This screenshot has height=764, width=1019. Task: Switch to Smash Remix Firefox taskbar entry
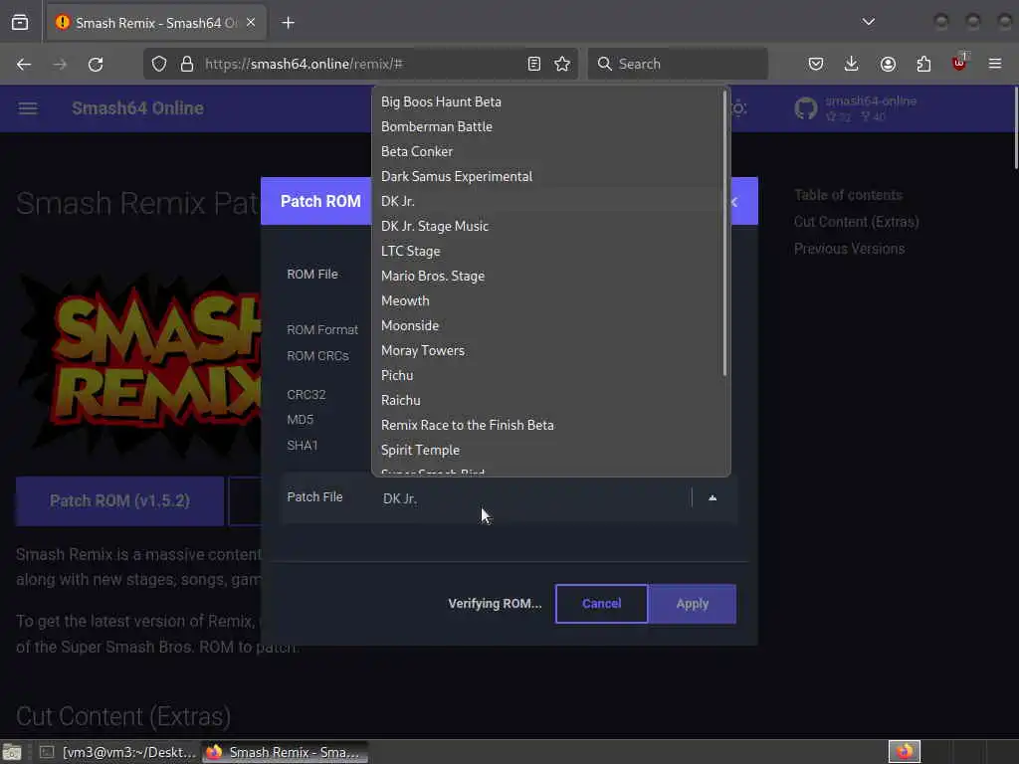point(285,752)
